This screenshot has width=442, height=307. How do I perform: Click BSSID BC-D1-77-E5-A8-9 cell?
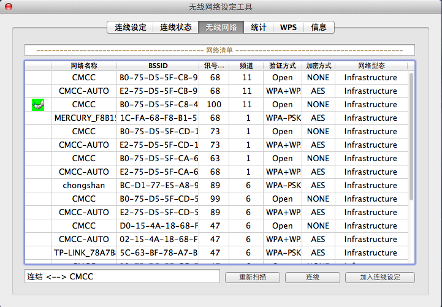(x=158, y=185)
